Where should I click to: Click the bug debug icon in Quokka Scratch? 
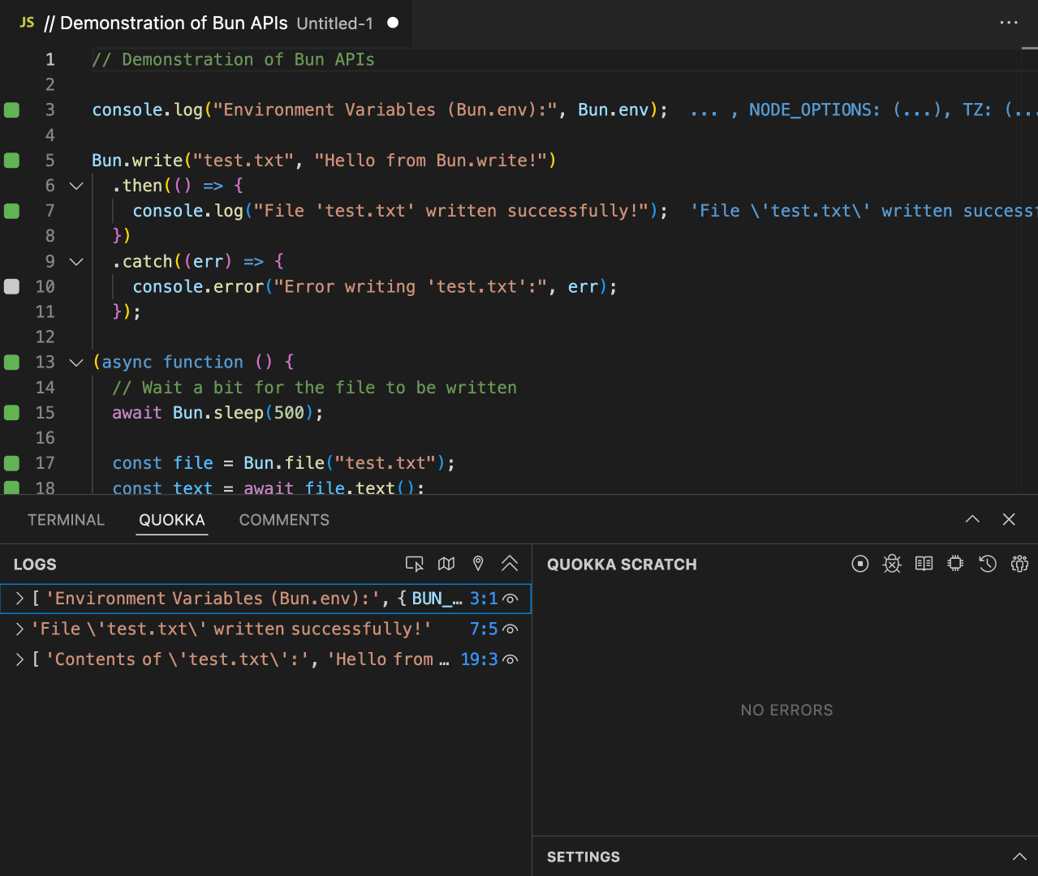tap(892, 564)
